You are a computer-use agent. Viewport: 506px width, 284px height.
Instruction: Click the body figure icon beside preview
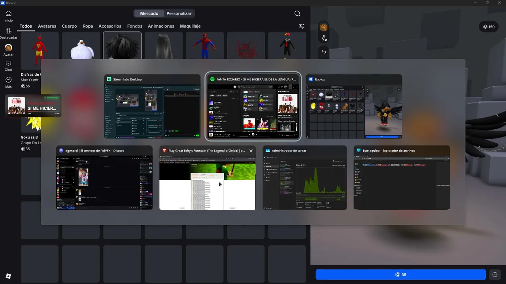324,38
